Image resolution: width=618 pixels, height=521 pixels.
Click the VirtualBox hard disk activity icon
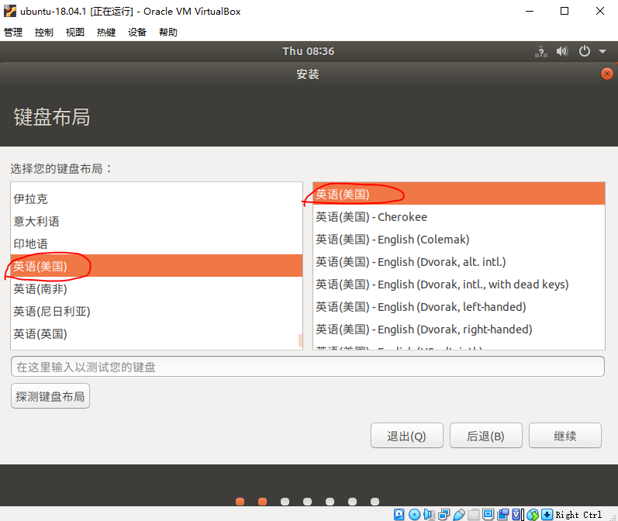(399, 514)
